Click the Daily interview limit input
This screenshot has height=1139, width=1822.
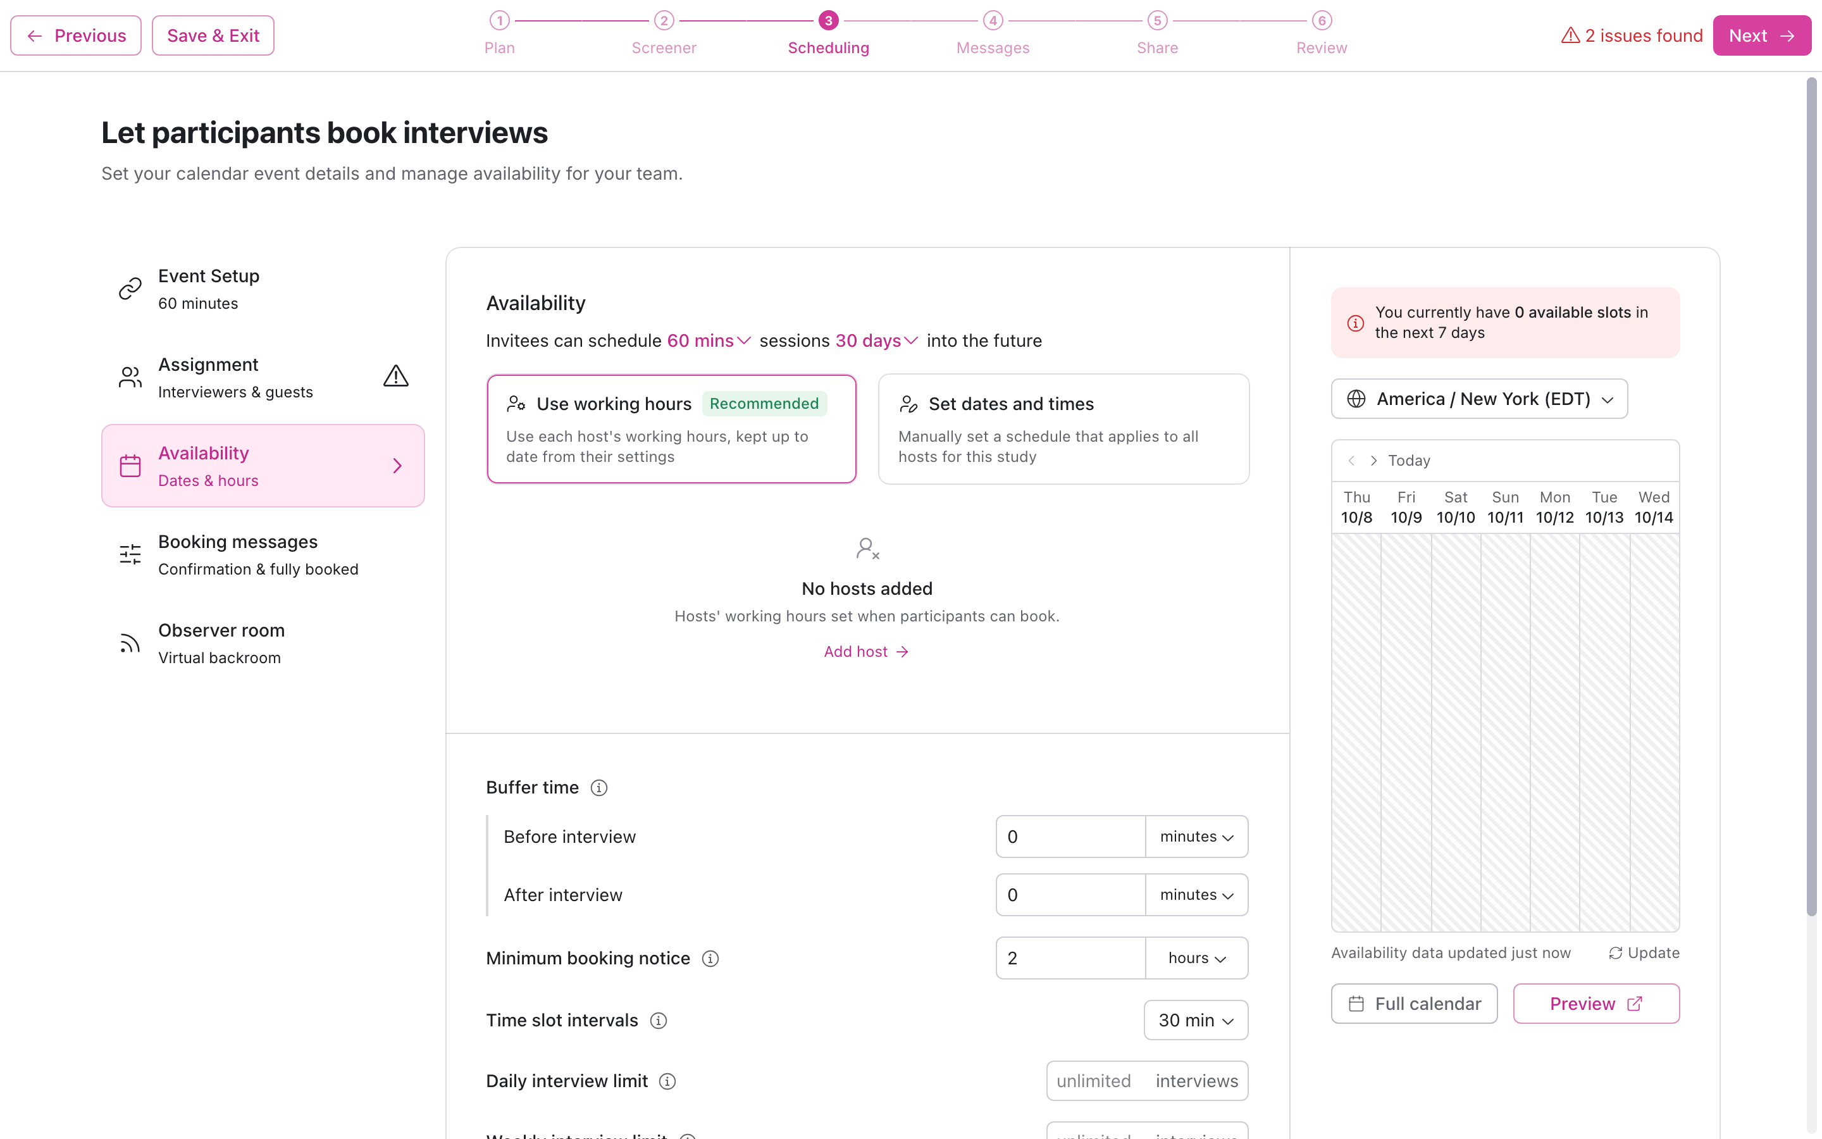click(1146, 1081)
